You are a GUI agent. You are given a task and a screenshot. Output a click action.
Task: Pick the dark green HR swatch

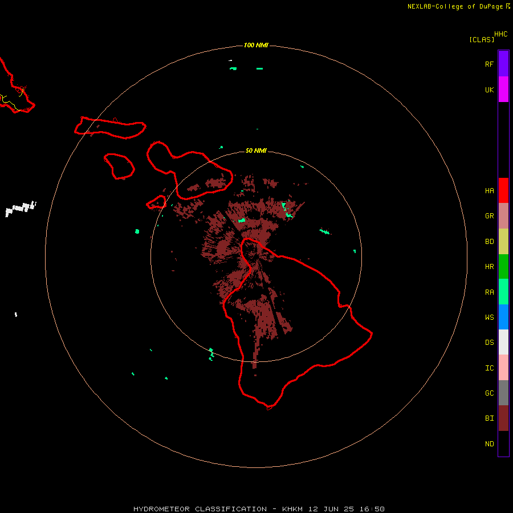(503, 267)
